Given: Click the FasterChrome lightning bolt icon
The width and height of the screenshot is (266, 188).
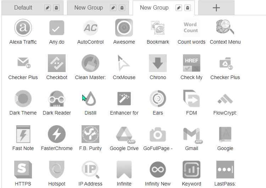Looking at the screenshot, I should 57,134.
